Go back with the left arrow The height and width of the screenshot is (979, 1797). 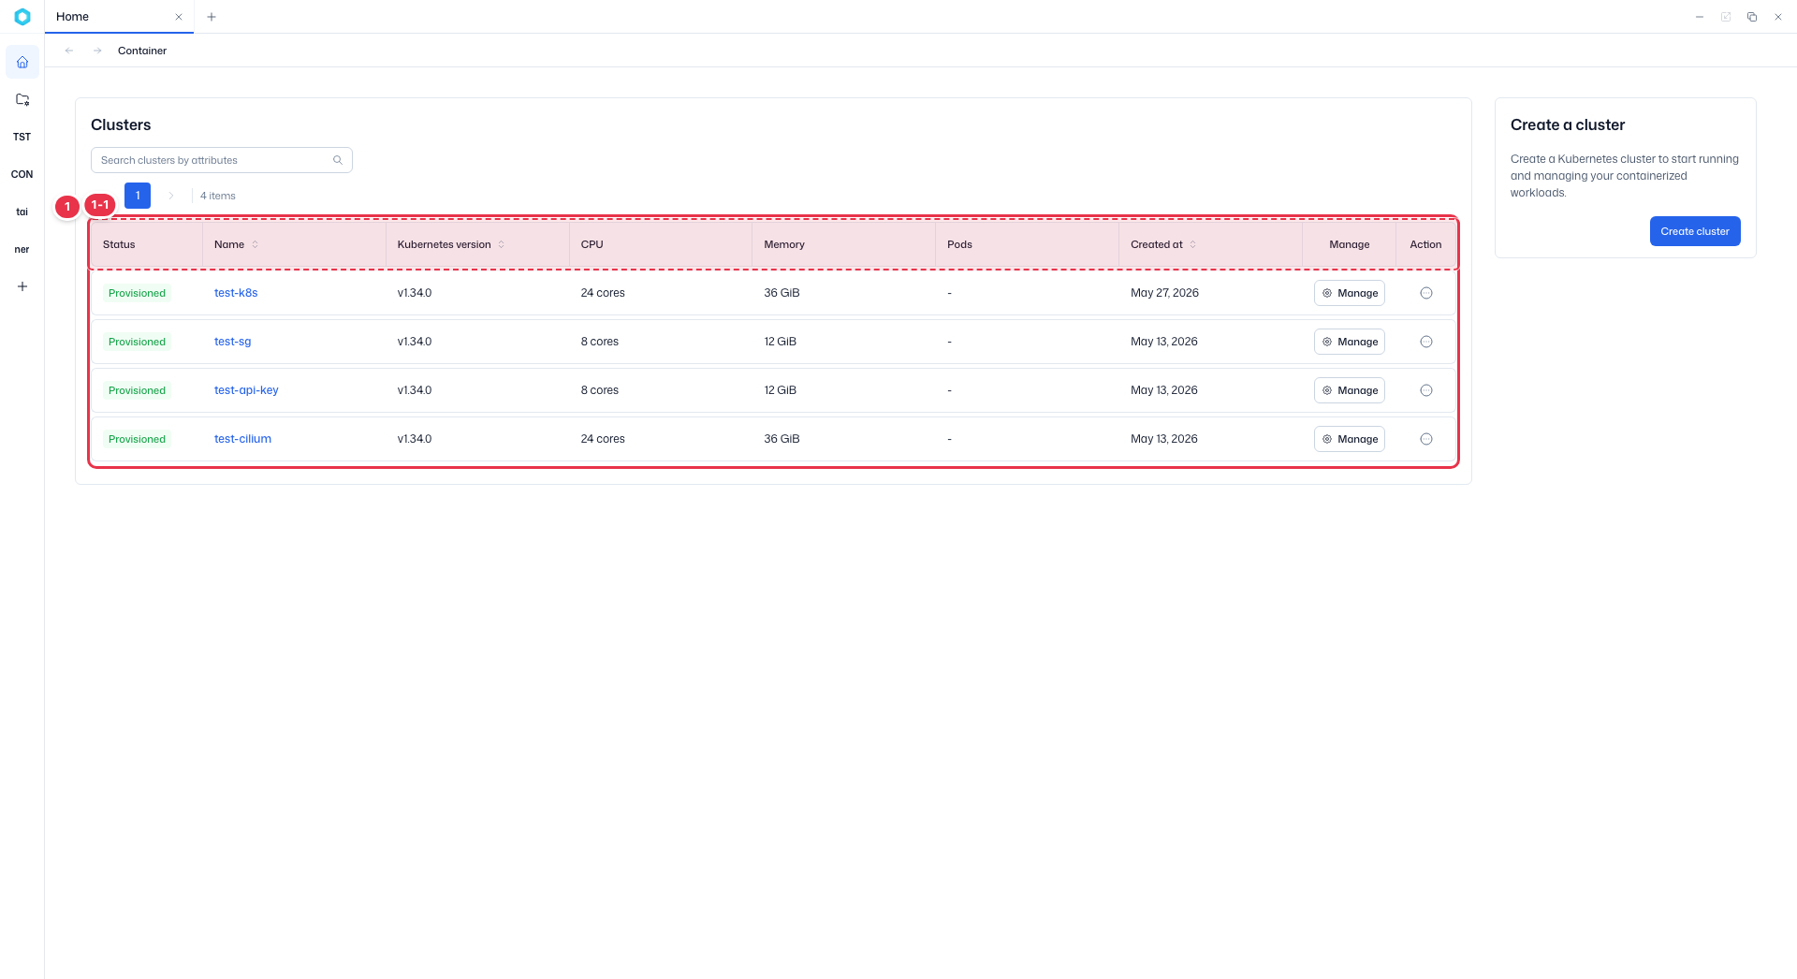click(x=69, y=51)
